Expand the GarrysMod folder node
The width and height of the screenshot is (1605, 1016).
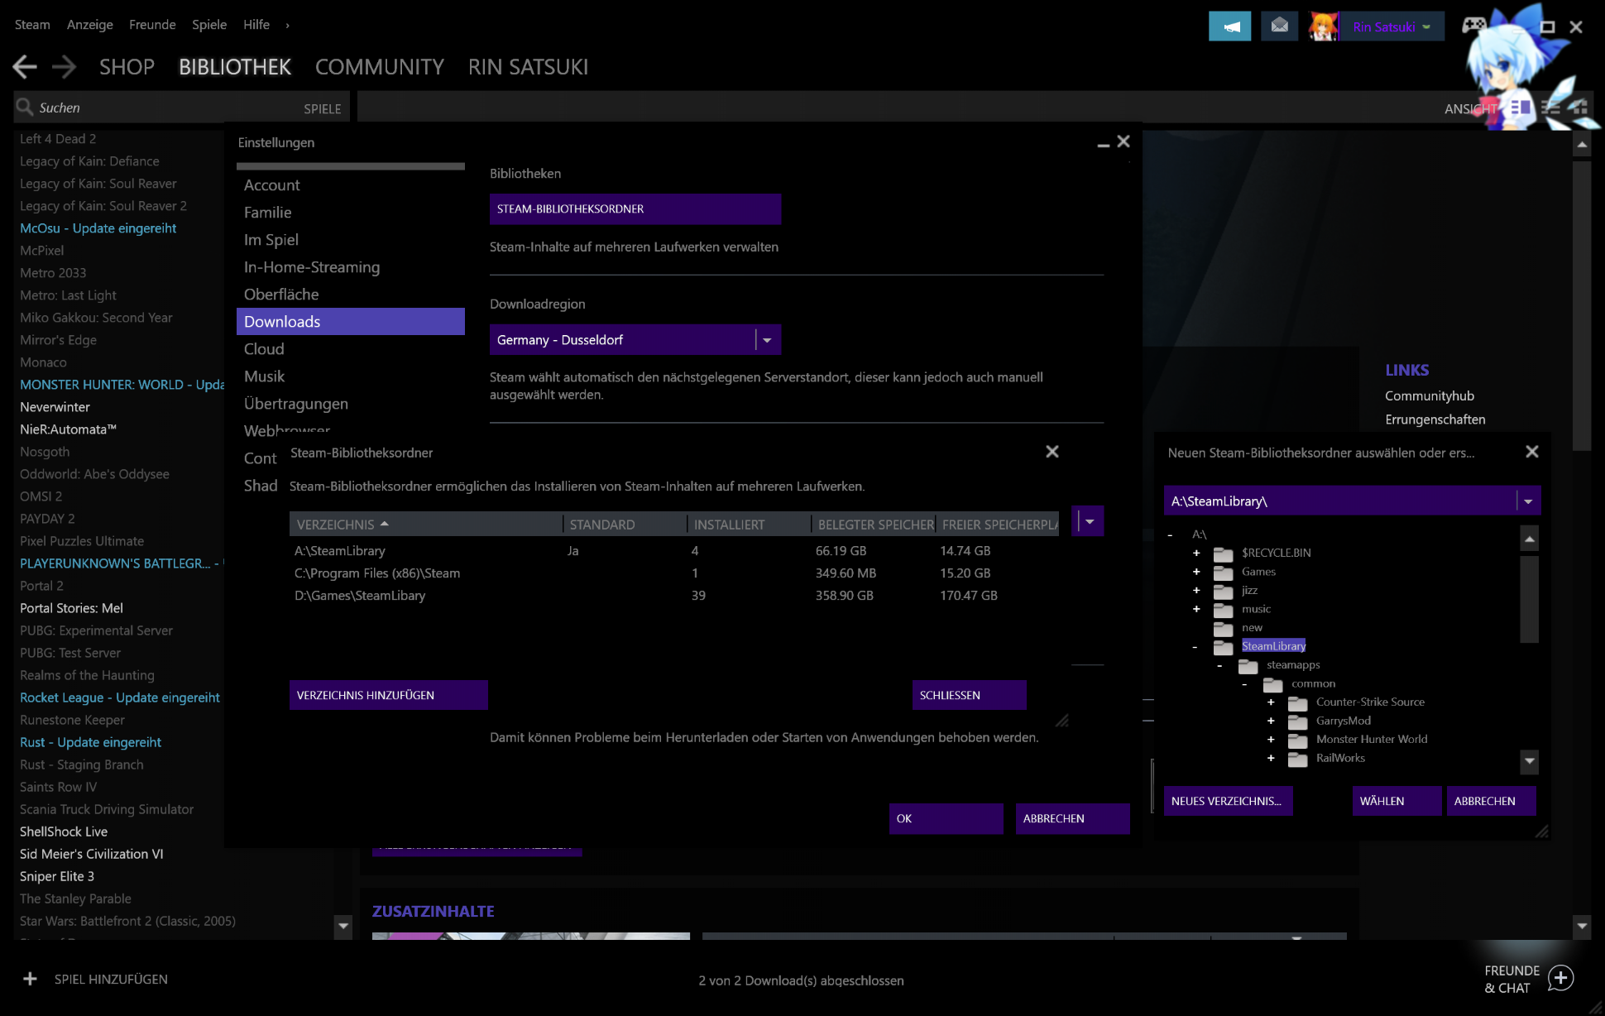point(1271,721)
